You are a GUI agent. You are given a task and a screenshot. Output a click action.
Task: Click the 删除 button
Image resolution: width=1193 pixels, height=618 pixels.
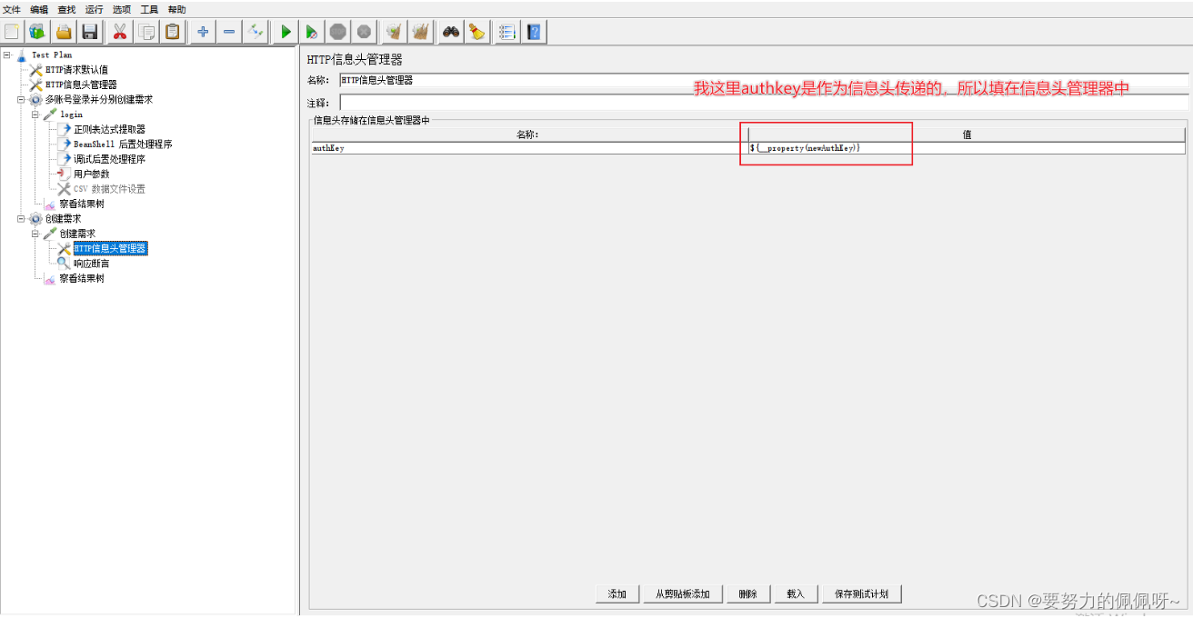pos(748,593)
